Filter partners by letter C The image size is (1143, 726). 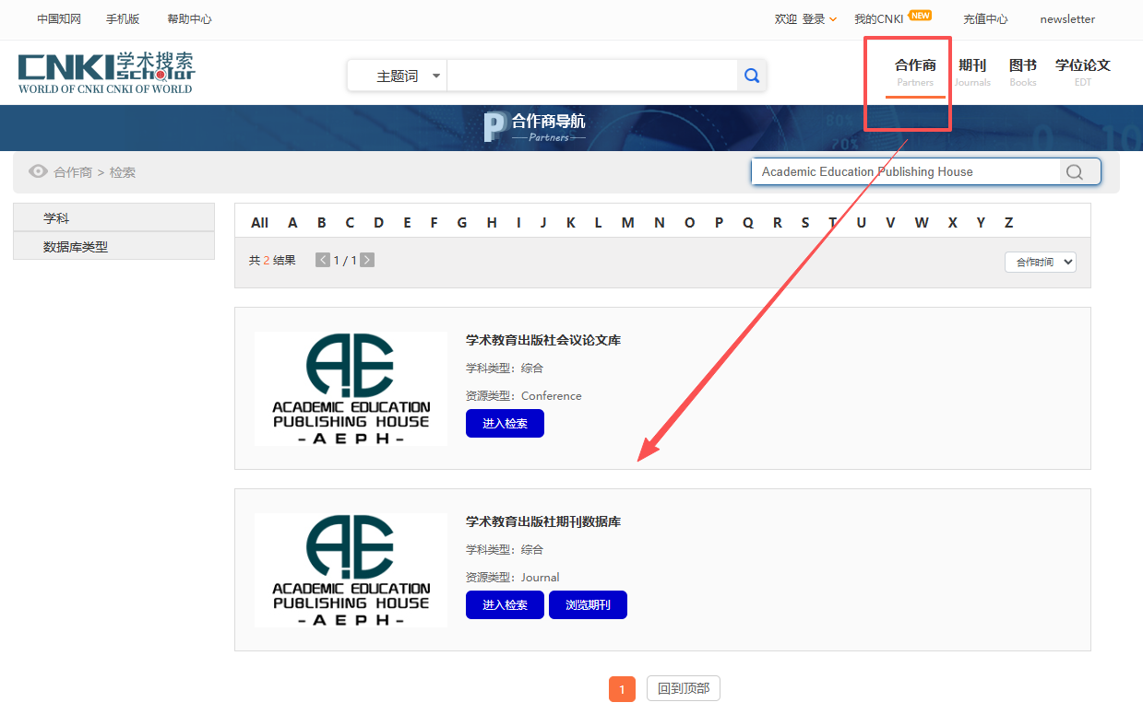[x=350, y=222]
